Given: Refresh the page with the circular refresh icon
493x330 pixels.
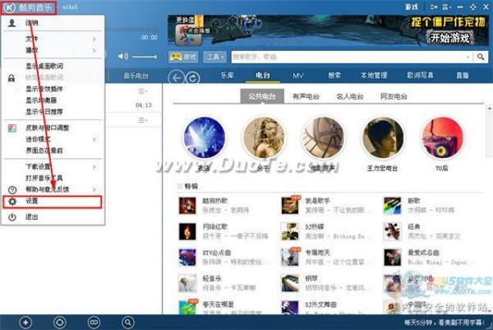Looking at the screenshot, I should (x=192, y=78).
